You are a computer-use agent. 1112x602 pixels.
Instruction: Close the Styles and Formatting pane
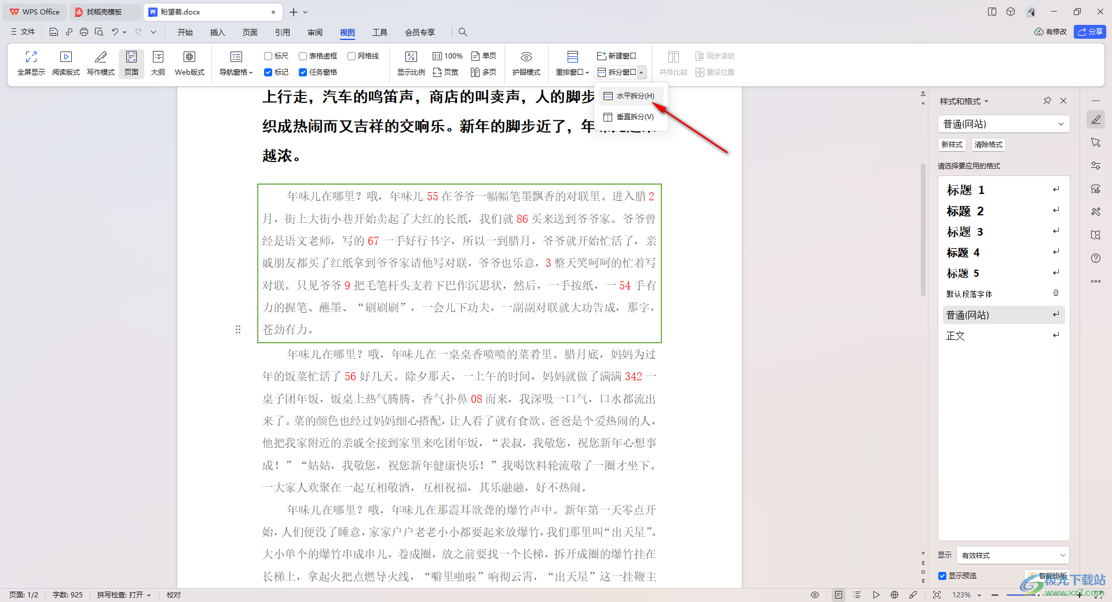pyautogui.click(x=1063, y=101)
